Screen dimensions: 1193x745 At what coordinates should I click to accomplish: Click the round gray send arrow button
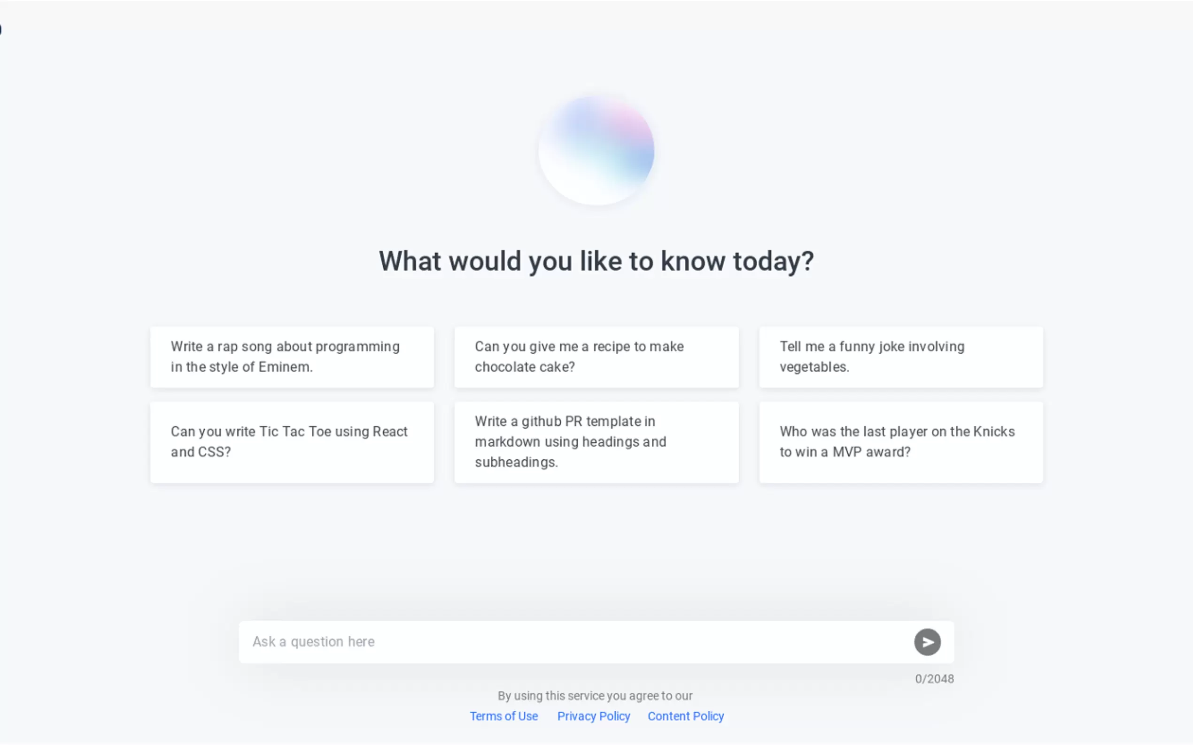(927, 642)
